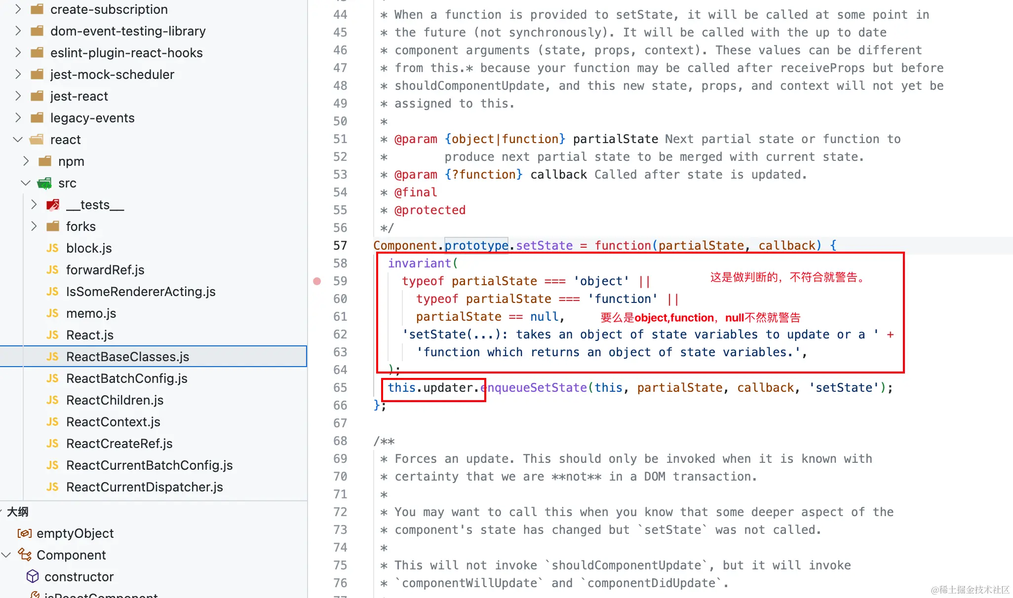
Task: Click the constructor method cube icon
Action: click(x=33, y=576)
